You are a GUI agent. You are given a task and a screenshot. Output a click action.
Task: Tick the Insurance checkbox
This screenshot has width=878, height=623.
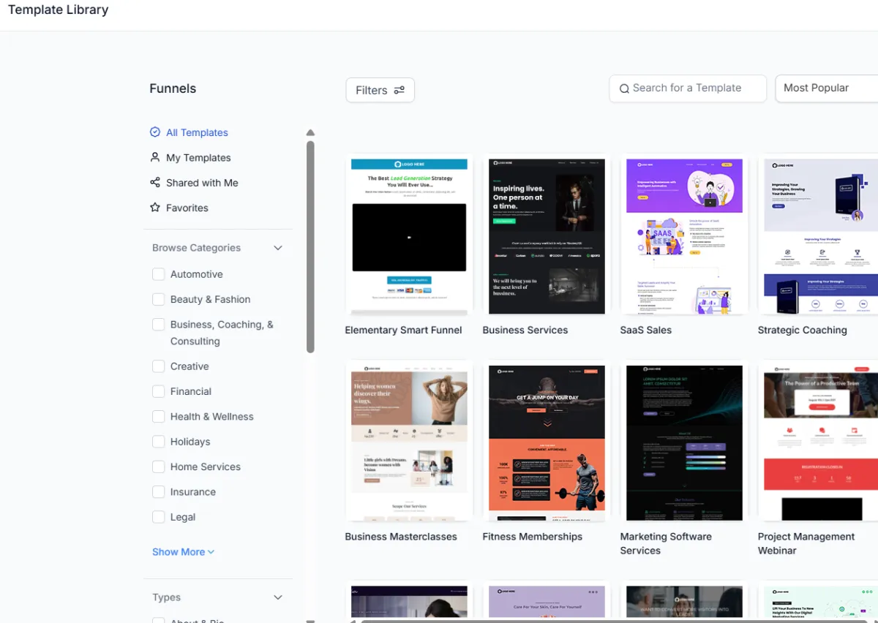pos(158,491)
